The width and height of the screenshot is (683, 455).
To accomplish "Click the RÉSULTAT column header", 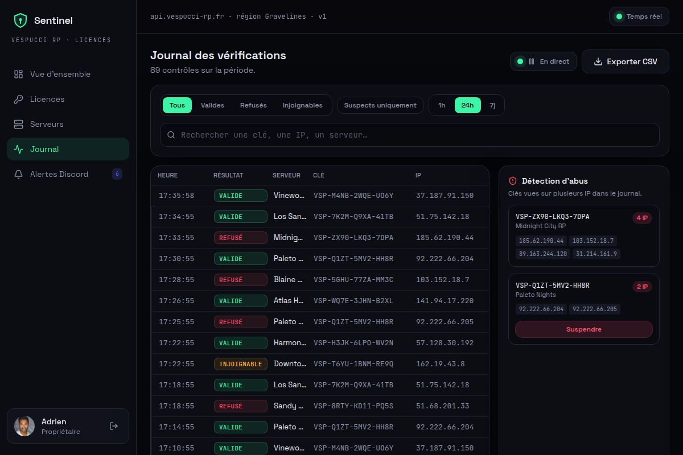I will [228, 176].
